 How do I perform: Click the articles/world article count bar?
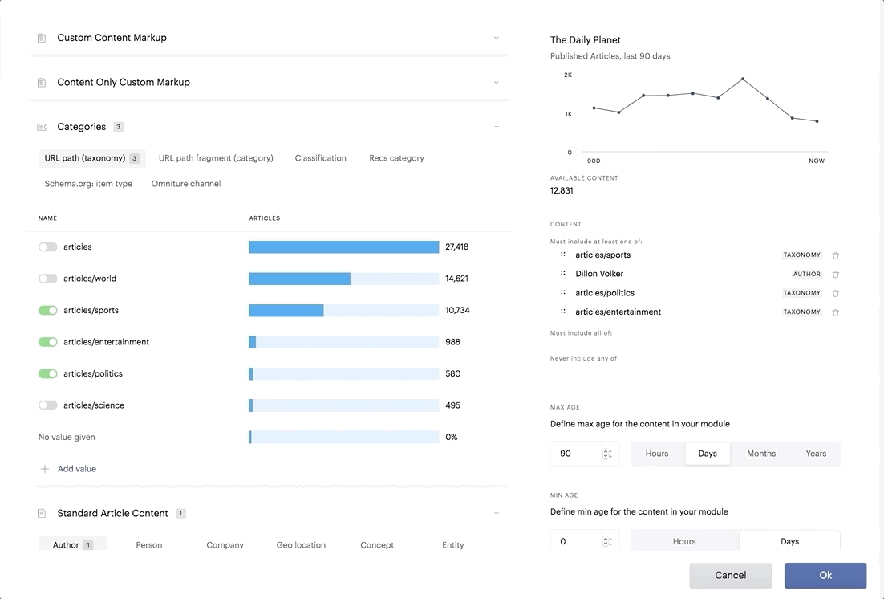coord(344,279)
